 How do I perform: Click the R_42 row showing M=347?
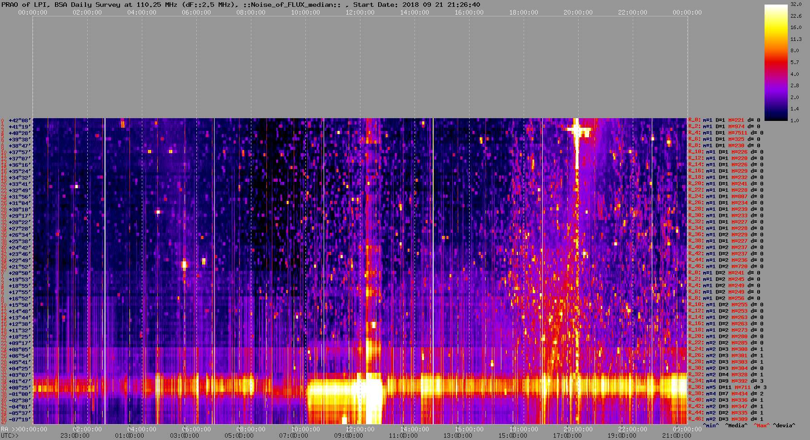726,406
